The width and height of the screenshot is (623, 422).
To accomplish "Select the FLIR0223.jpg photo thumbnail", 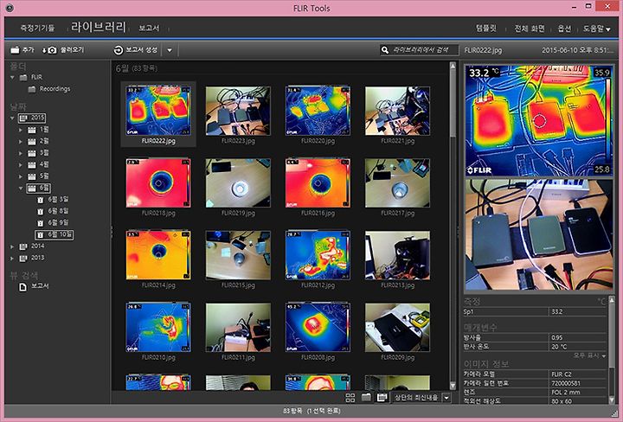I will [x=238, y=112].
